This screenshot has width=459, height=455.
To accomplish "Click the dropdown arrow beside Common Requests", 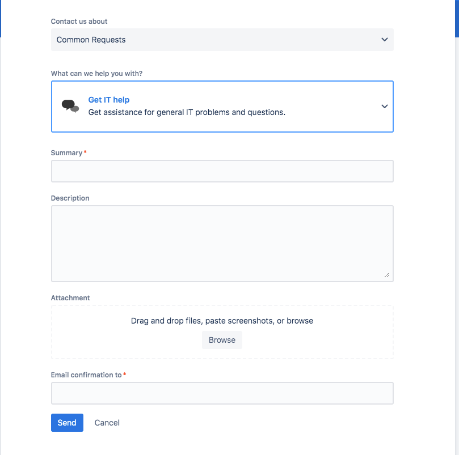I will point(384,40).
